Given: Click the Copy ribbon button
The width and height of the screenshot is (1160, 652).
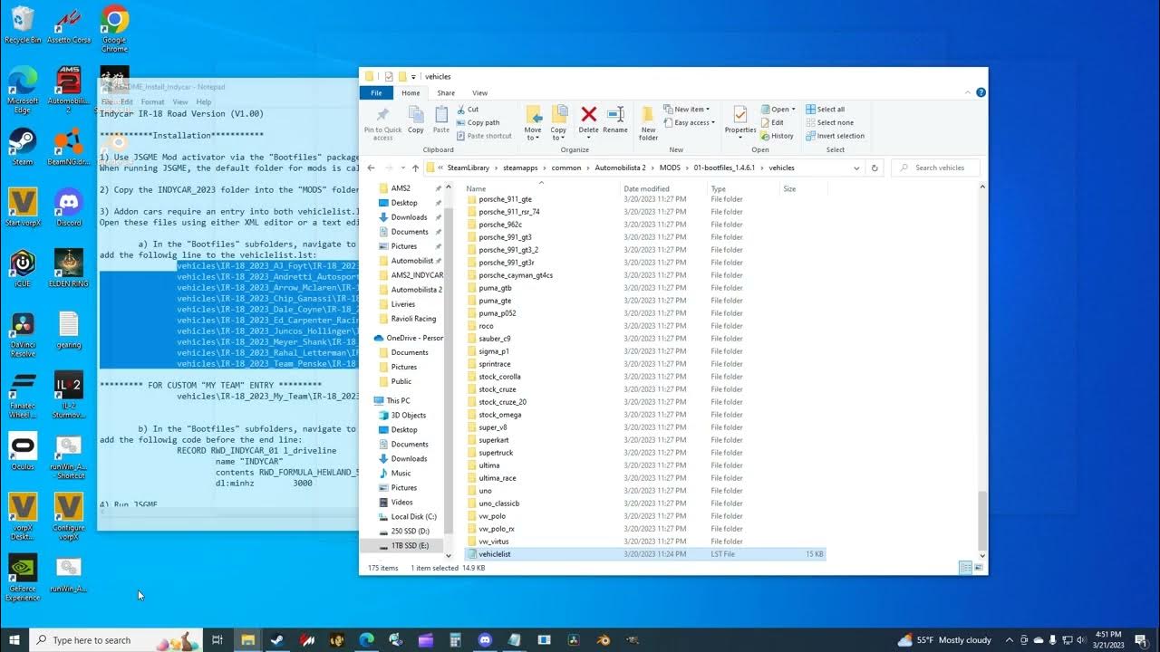Looking at the screenshot, I should coord(416,120).
